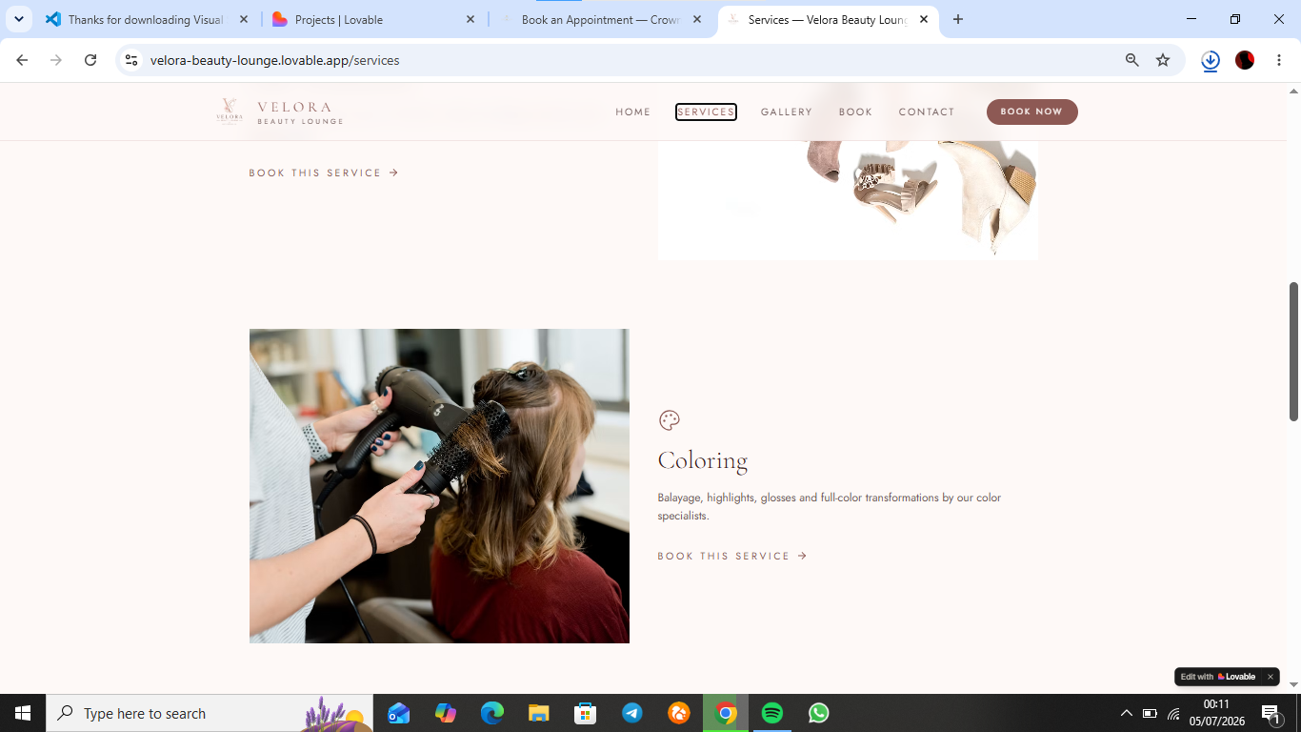
Task: Open File Explorer from the taskbar
Action: [x=539, y=713]
